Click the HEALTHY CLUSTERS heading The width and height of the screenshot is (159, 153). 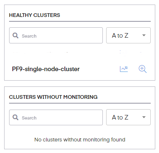pos(35,15)
